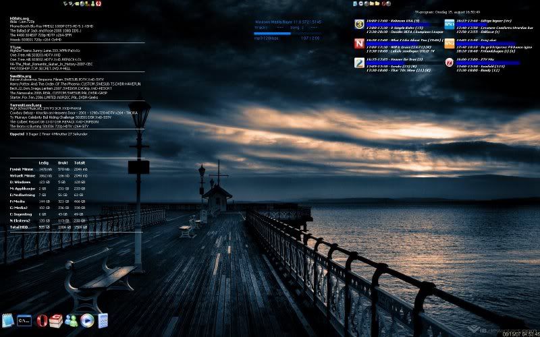Click the Oppetid uptime readout
Viewport: 540px width, 337px height.
49,134
